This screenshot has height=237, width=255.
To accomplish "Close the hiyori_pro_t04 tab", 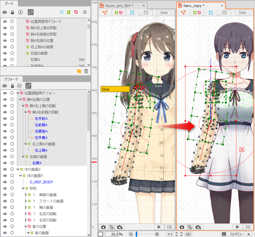I will point(144,5).
